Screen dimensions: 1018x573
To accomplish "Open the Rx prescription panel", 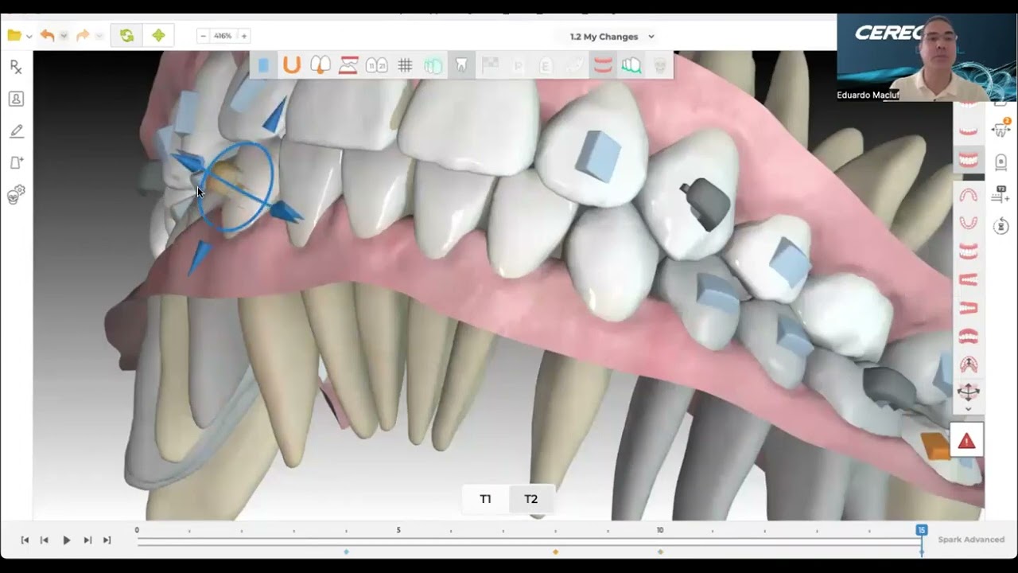I will tap(16, 68).
